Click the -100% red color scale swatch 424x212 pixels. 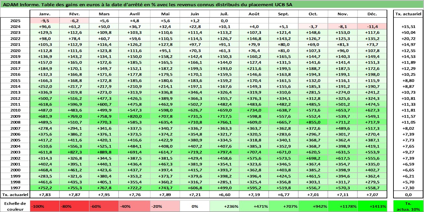45,206
